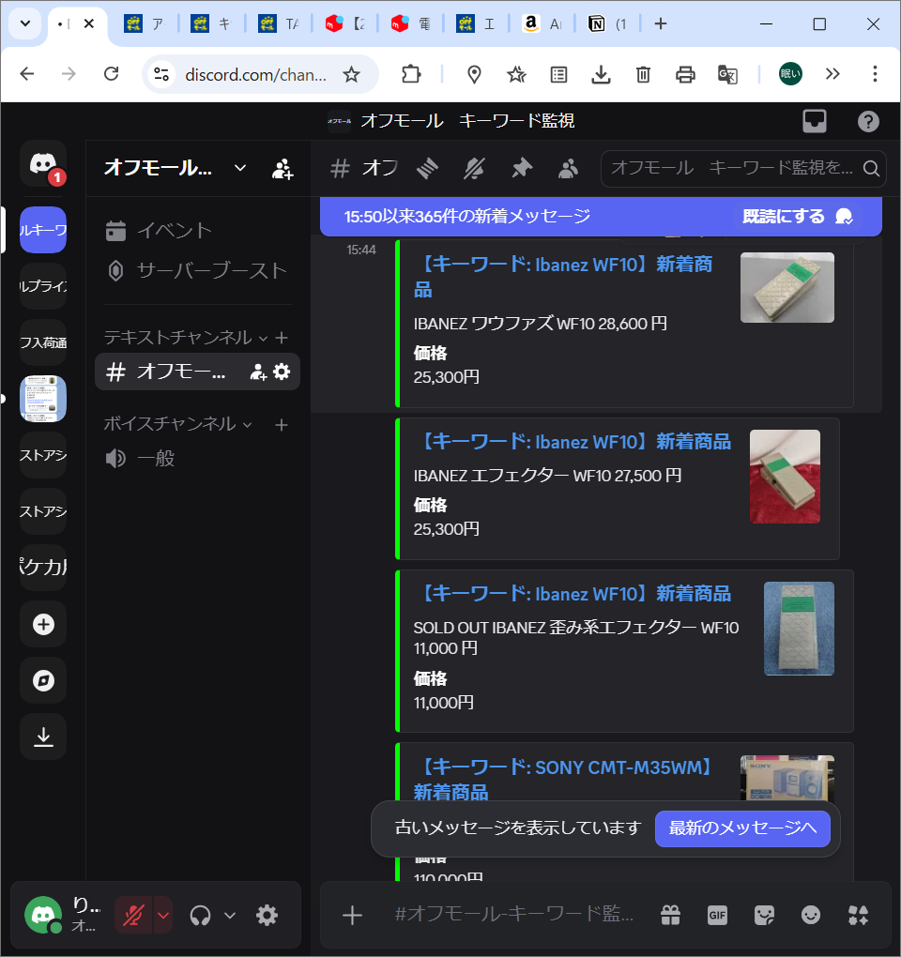Select the ルキーワ server icon in sidebar
The image size is (901, 957).
tap(43, 230)
